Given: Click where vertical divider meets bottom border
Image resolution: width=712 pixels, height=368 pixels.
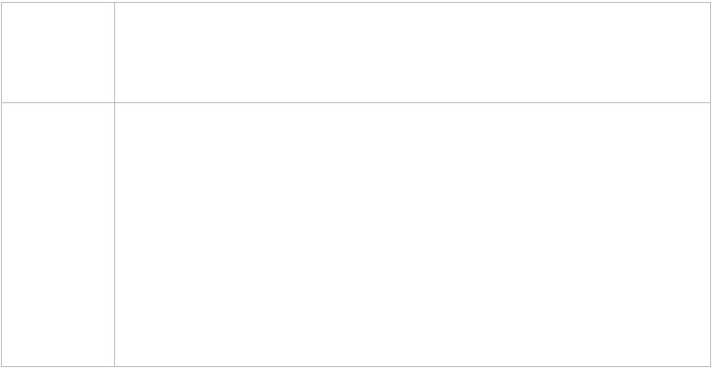Looking at the screenshot, I should [114, 366].
